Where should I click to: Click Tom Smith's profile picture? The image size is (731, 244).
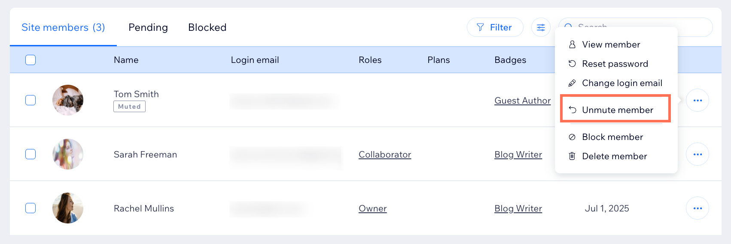(68, 100)
